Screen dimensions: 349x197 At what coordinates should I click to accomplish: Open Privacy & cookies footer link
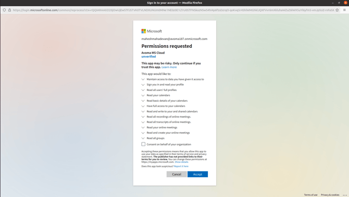tap(330, 195)
